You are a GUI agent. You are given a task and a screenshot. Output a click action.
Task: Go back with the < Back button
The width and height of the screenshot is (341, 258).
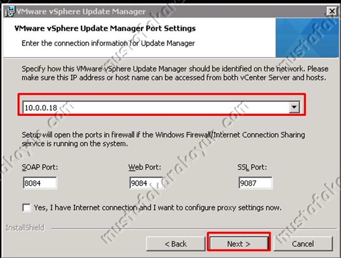(x=176, y=244)
